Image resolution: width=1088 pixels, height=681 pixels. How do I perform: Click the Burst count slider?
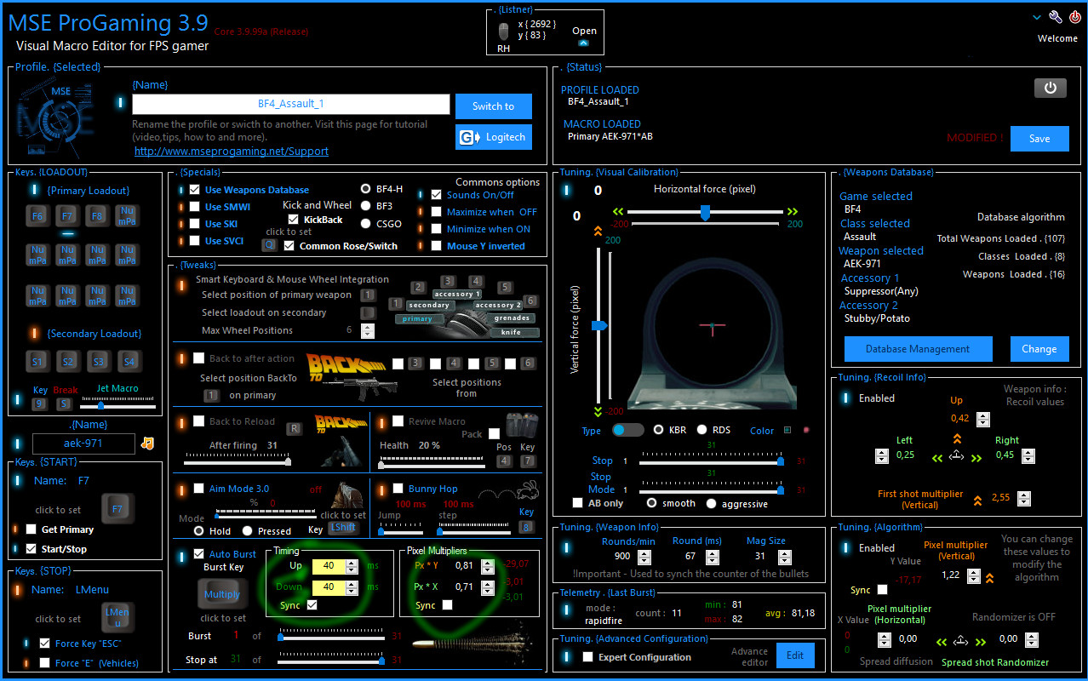(x=333, y=636)
